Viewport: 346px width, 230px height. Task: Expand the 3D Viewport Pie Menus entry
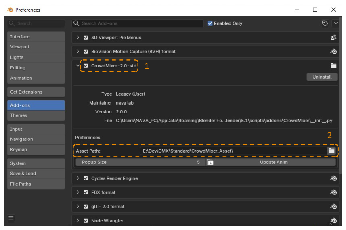tap(78, 38)
